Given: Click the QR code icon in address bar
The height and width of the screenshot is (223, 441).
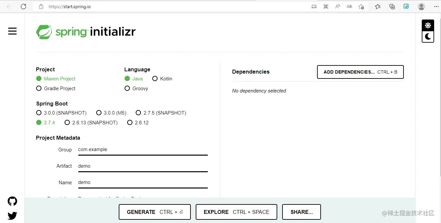Looking at the screenshot, I should point(326,7).
